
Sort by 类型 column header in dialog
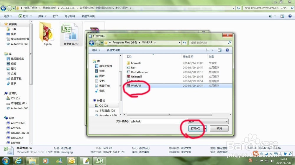coord(211,57)
